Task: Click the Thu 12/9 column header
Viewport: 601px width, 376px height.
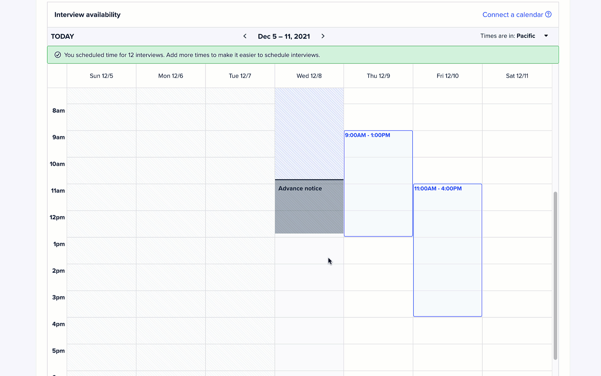Action: pos(378,76)
